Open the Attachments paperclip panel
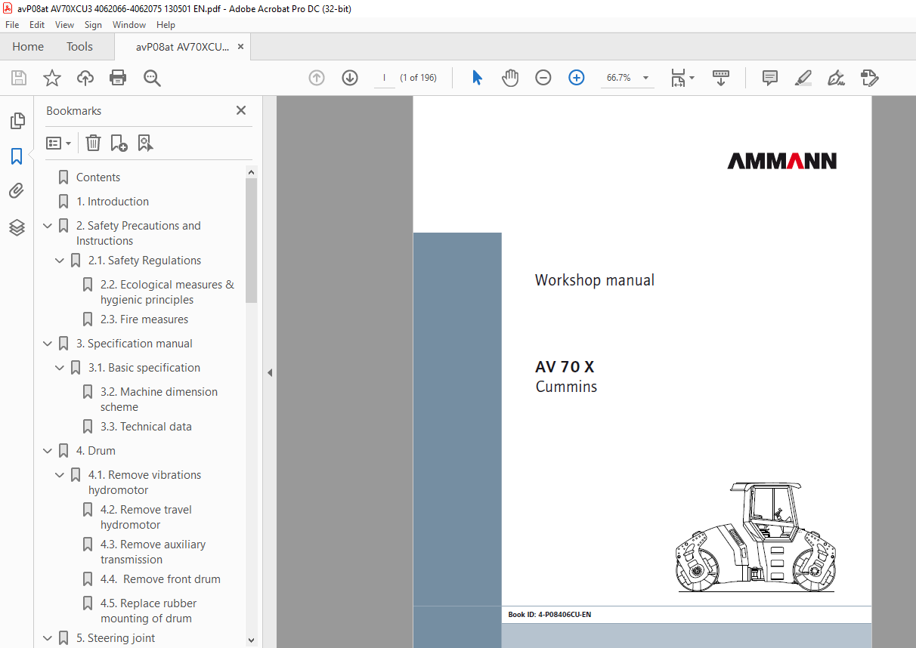916x648 pixels. [x=17, y=191]
